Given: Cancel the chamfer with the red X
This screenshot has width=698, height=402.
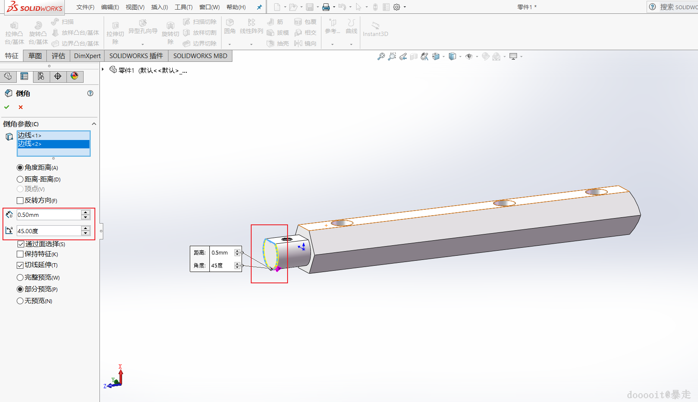Looking at the screenshot, I should pos(20,107).
